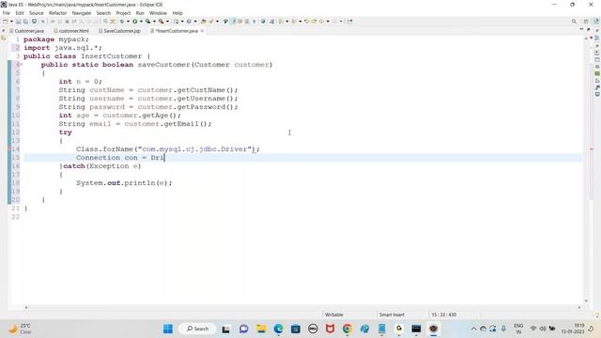The height and width of the screenshot is (338, 601).
Task: Collapse the saveCustomer method fold marker
Action: pos(21,65)
